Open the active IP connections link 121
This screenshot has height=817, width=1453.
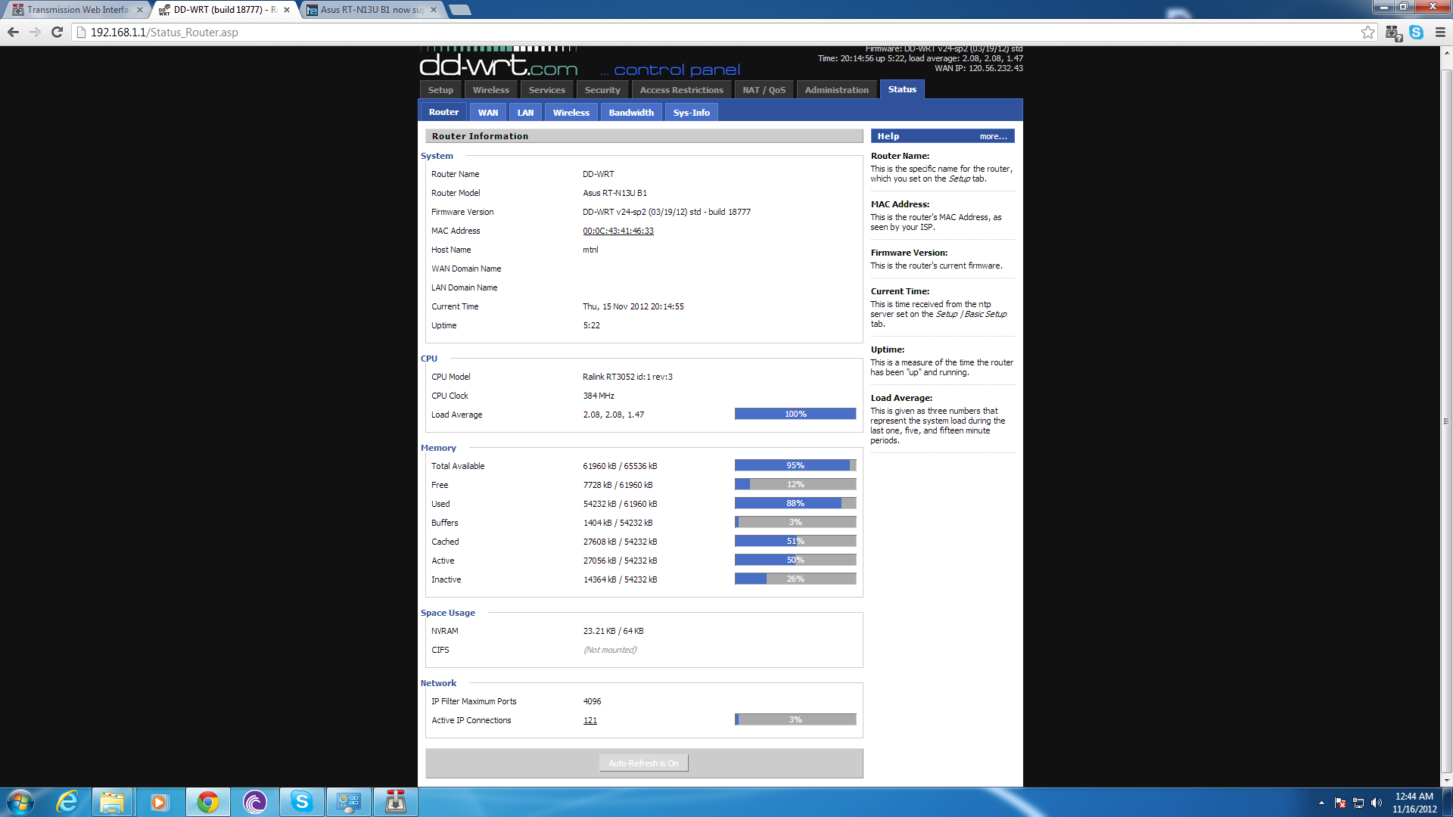coord(590,721)
